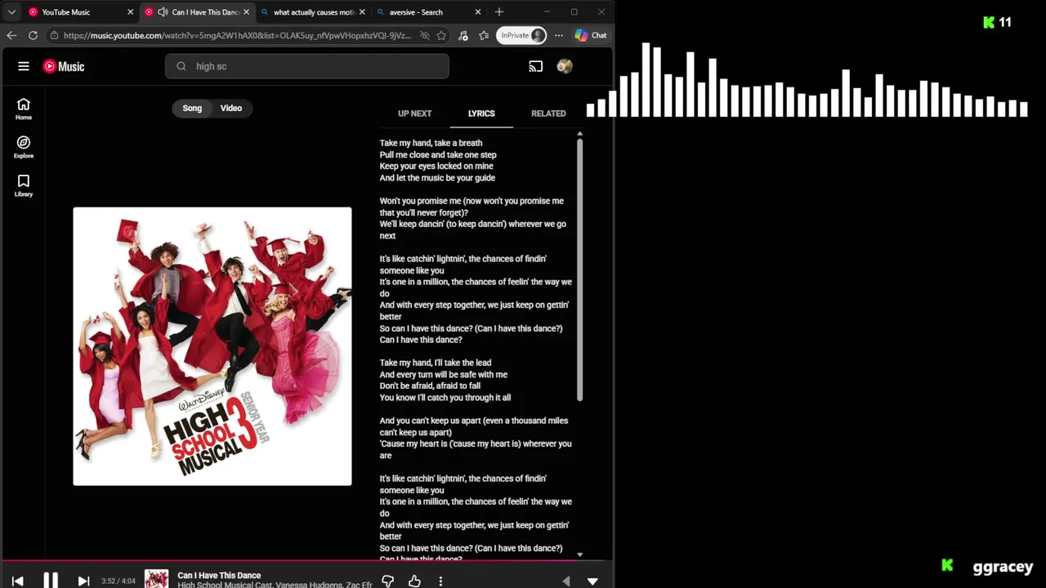Click lyric 'And let the music be your guide'

437,178
